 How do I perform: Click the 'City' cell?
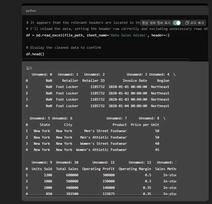pyautogui.click(x=68, y=125)
